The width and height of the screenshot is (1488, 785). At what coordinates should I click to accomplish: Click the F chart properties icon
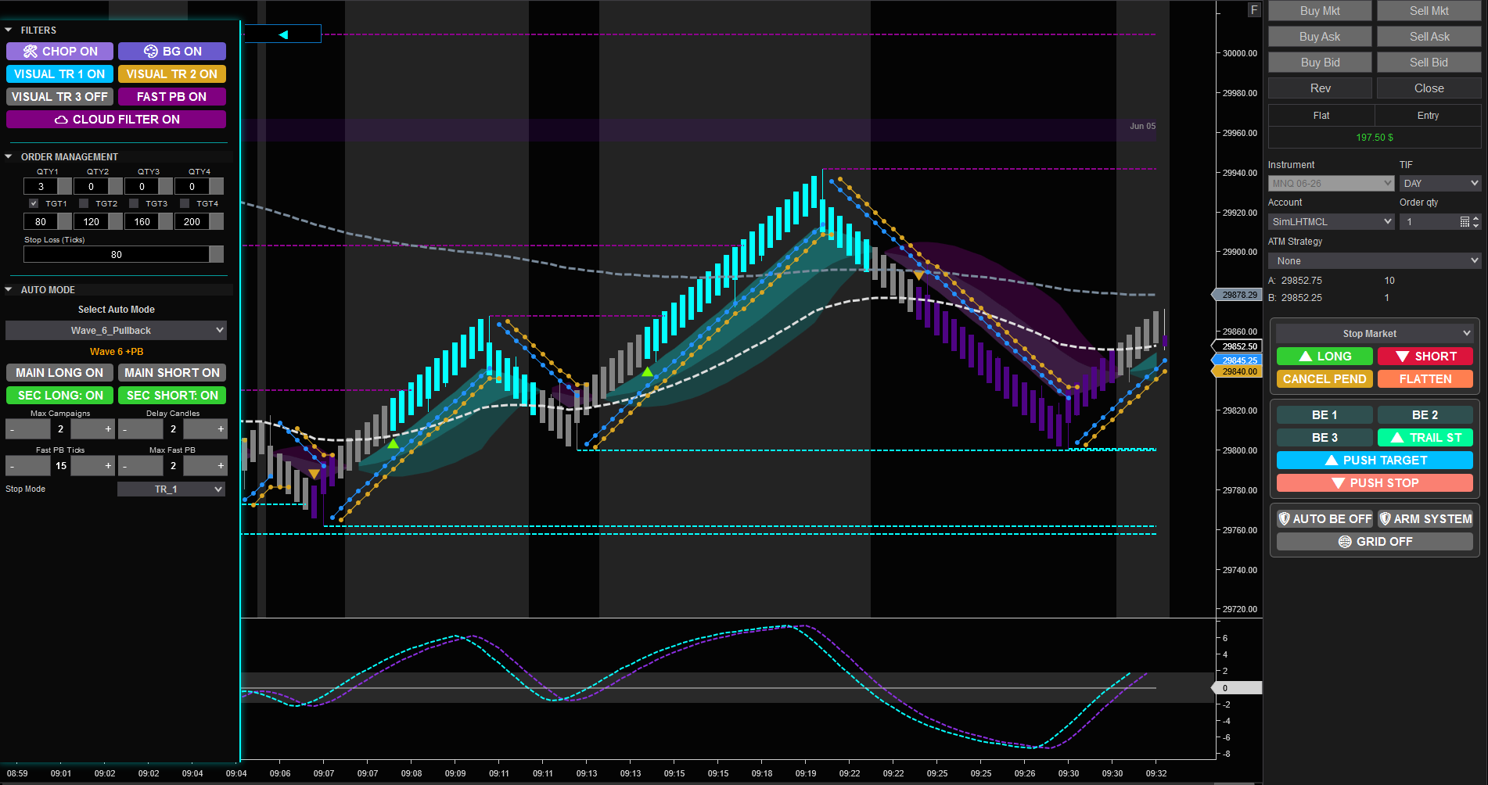tap(1254, 10)
